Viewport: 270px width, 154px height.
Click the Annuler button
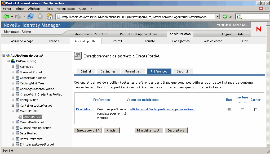pos(112,130)
